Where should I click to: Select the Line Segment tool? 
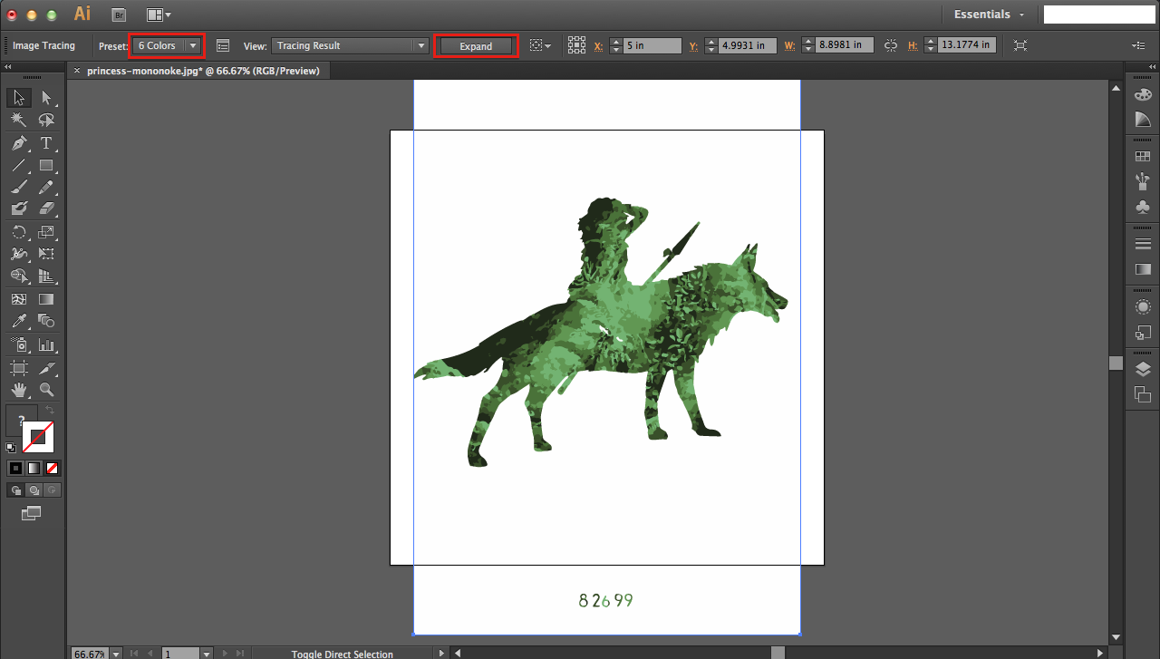(19, 165)
